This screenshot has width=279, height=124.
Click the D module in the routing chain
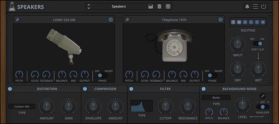coord(245,22)
